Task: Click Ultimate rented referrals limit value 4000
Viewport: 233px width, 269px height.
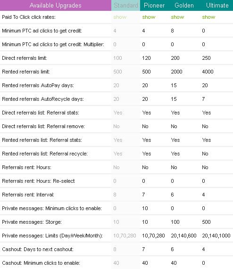Action: click(x=208, y=72)
